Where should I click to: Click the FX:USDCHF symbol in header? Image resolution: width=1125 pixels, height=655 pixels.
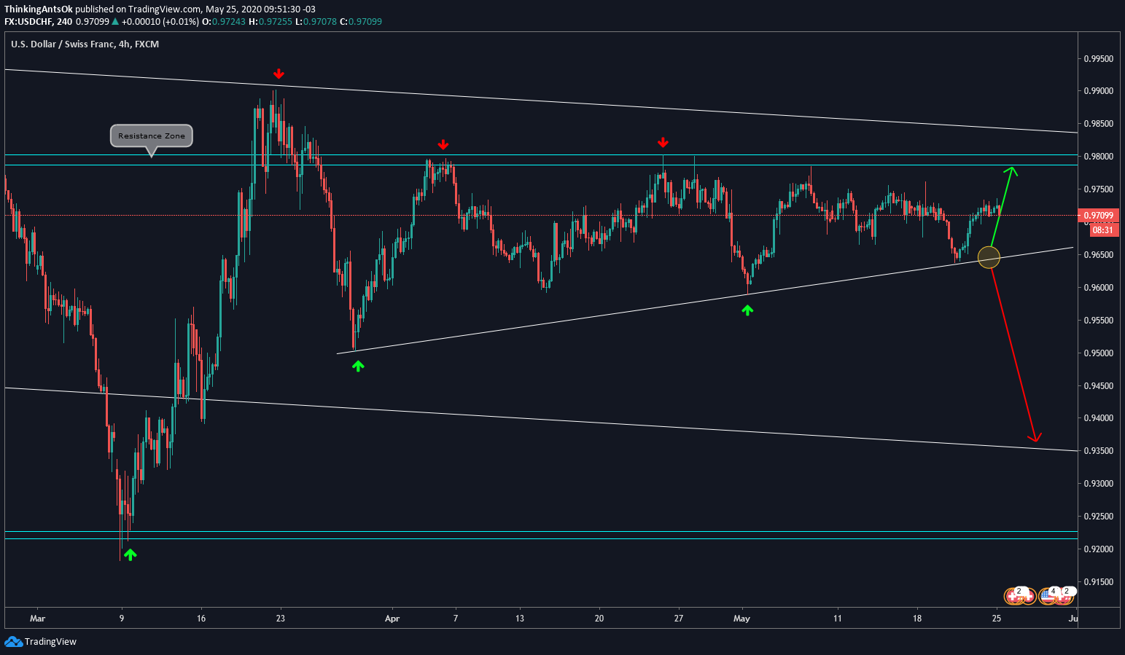(x=28, y=22)
